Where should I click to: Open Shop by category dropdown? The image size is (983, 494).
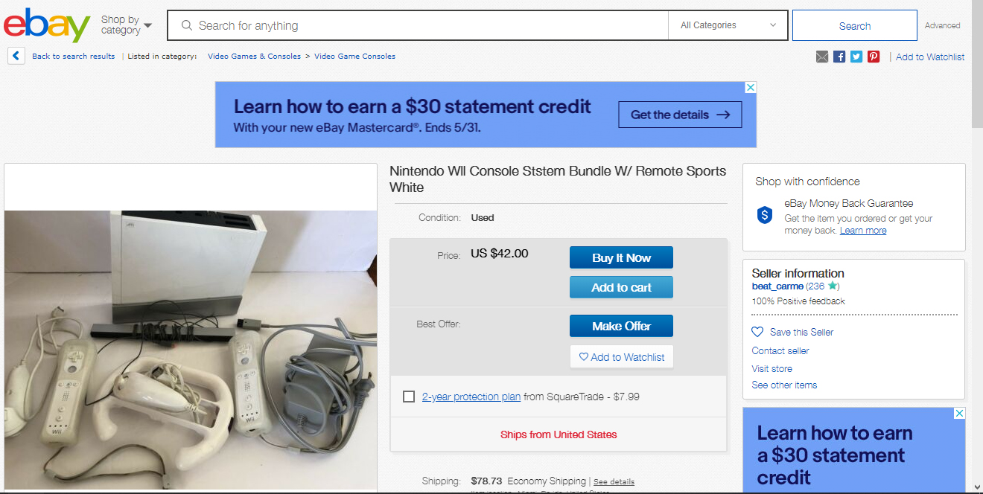[126, 25]
